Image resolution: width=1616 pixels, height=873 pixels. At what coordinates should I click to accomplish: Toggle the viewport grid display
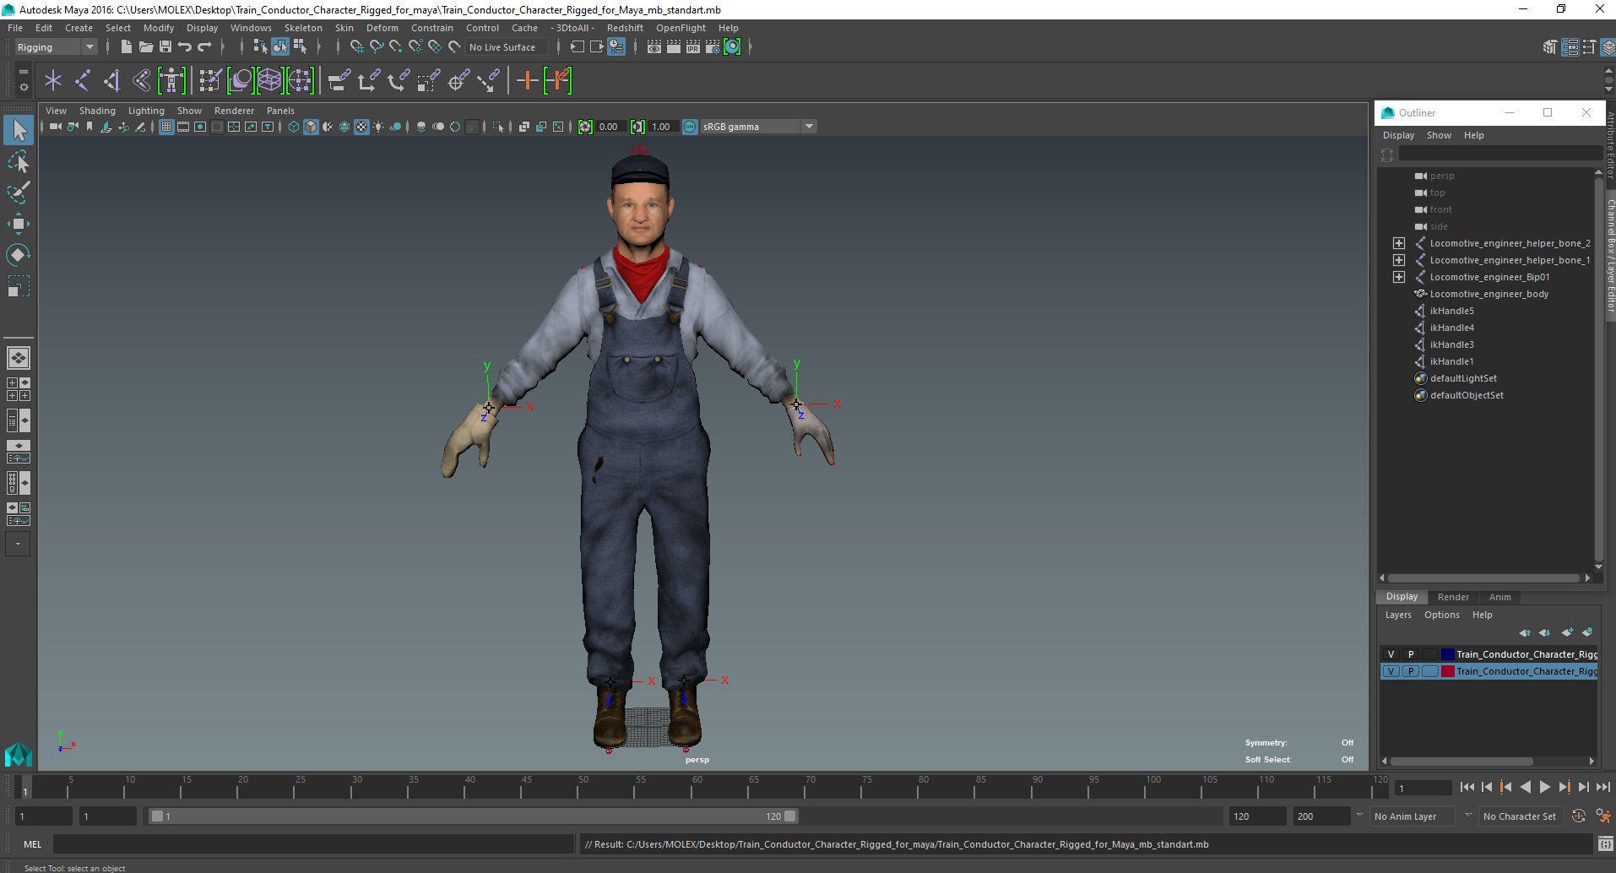[166, 127]
